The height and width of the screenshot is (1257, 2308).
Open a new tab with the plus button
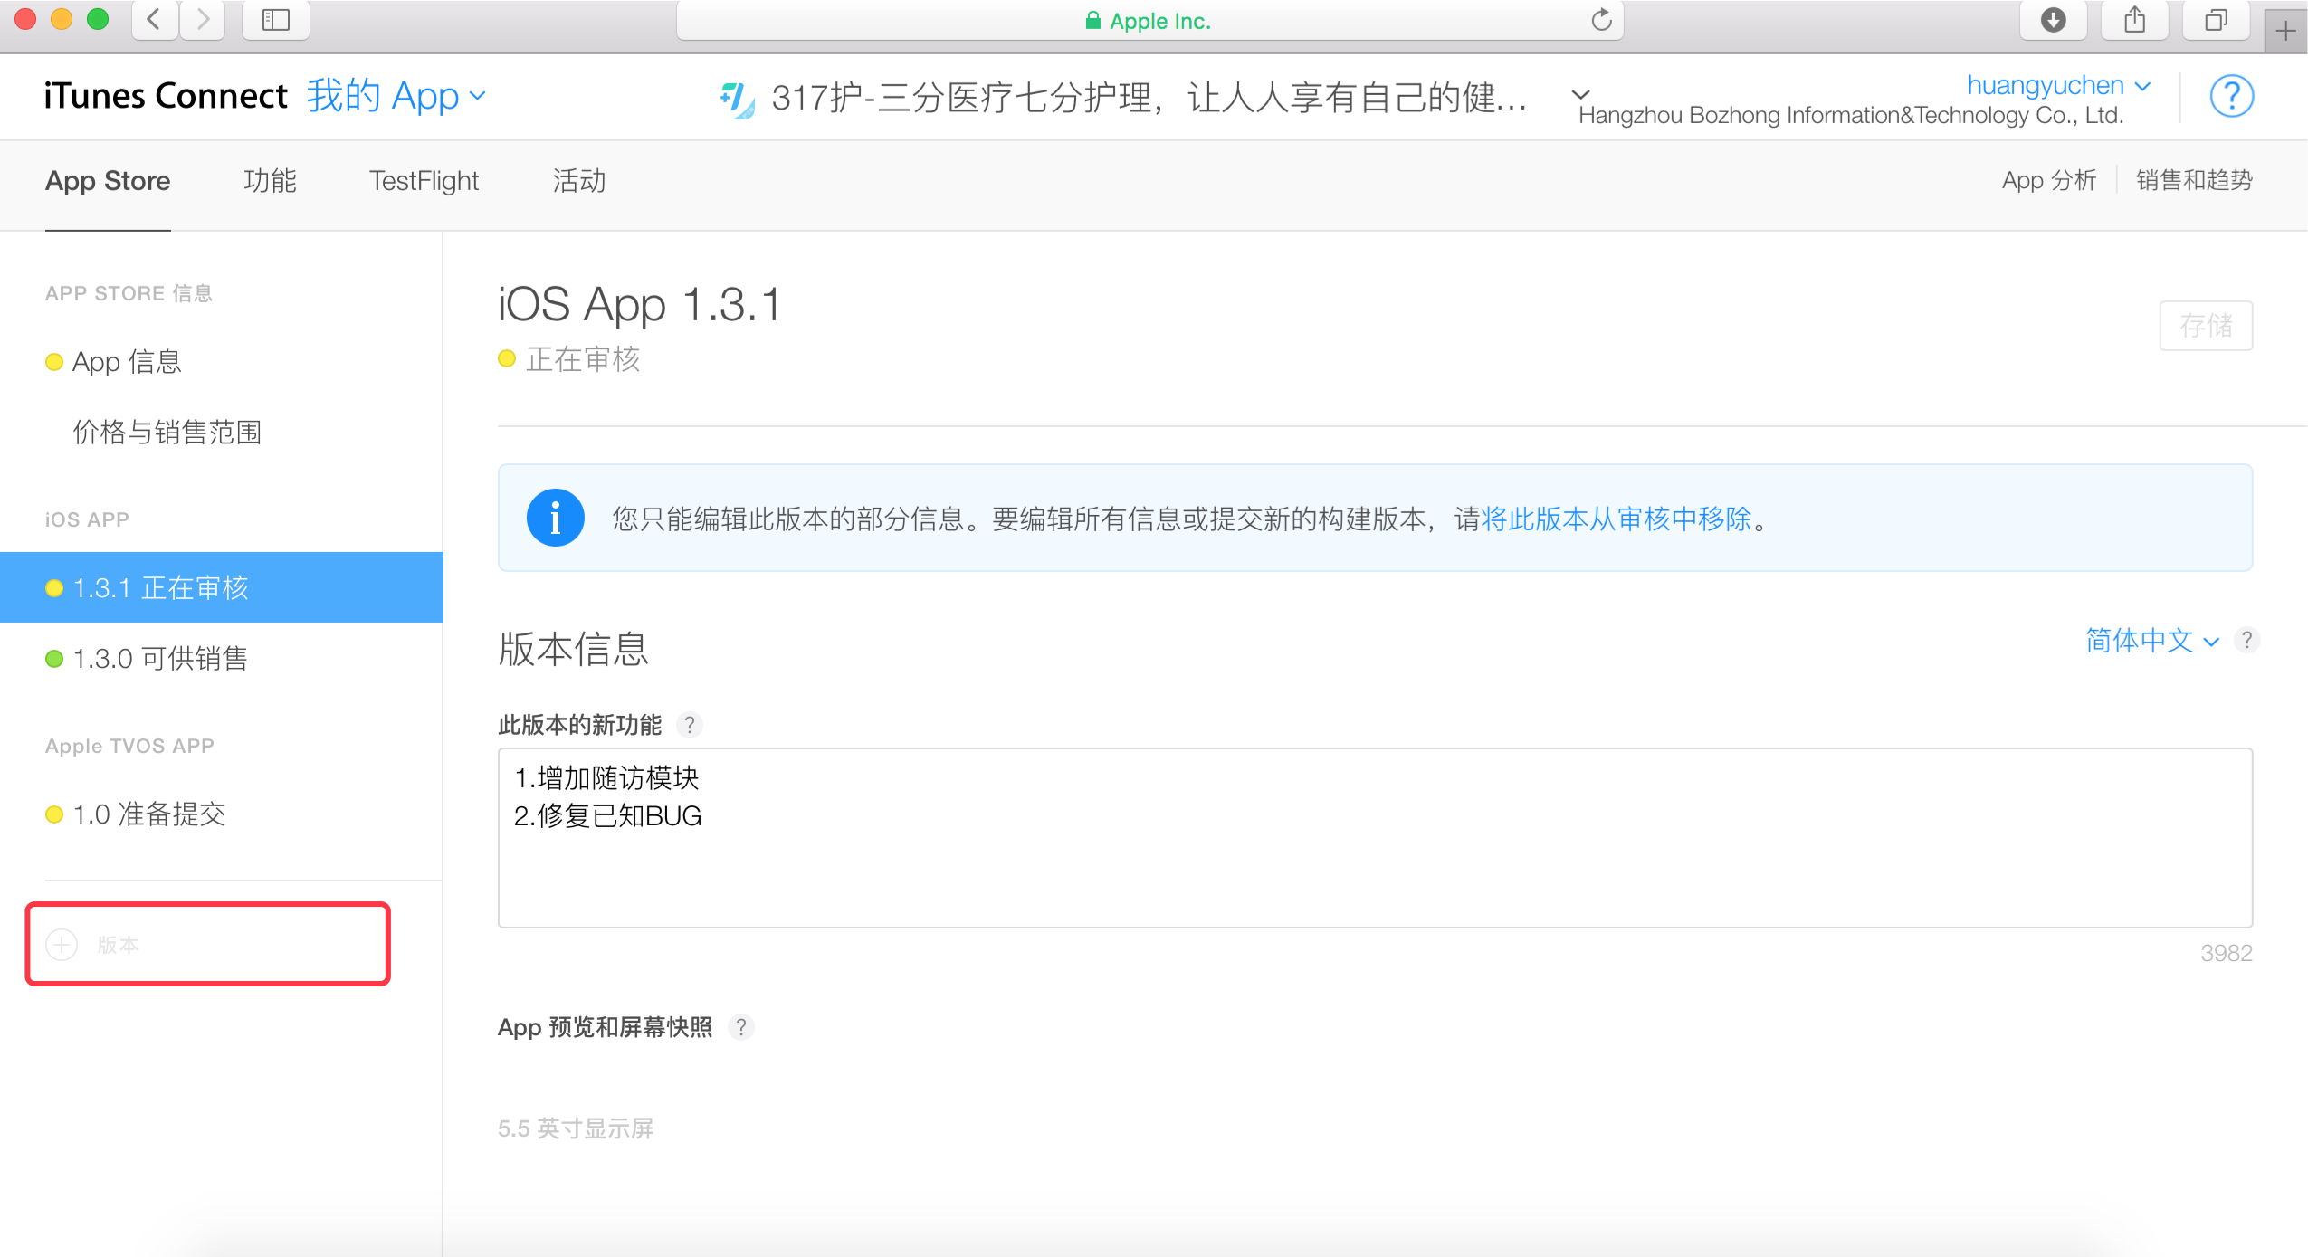2285,32
